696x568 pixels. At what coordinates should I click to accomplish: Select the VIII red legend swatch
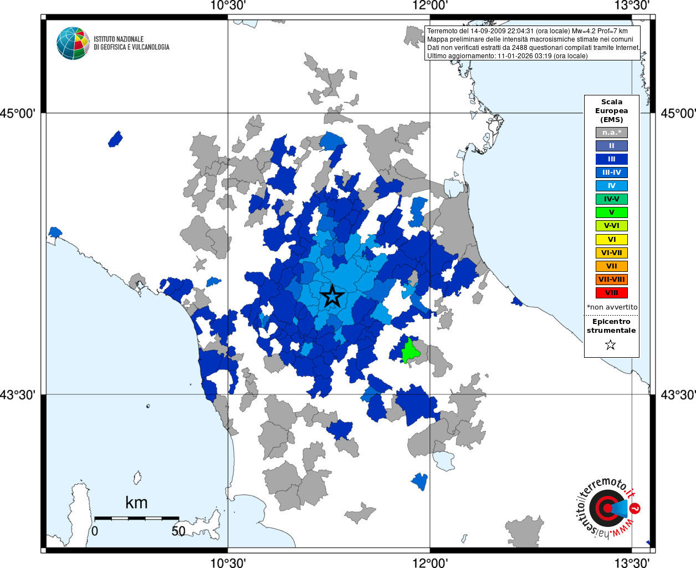pos(612,293)
